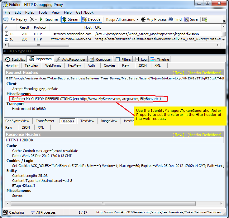Click Response Headers [Header Definitions] link
Screen dimensions: 229x218
[x=204, y=135]
